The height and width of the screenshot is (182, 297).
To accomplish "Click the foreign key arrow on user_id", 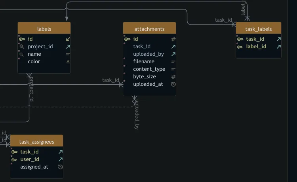I will click(61, 159).
